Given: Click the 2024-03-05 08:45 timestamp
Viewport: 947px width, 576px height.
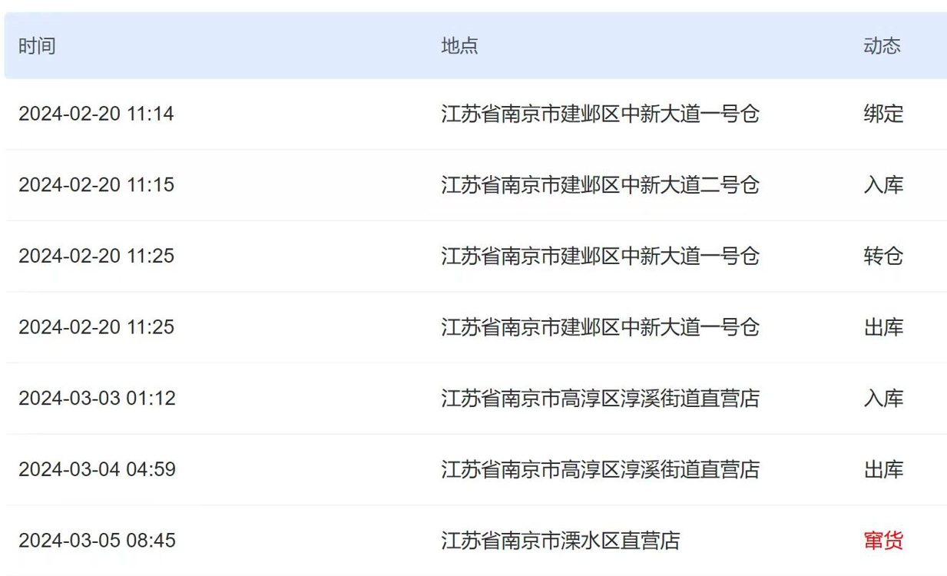Looking at the screenshot, I should (x=97, y=541).
